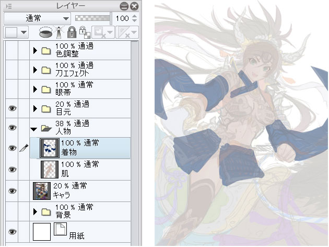Hide the キャラ layer
The height and width of the screenshot is (247, 329).
(x=12, y=191)
